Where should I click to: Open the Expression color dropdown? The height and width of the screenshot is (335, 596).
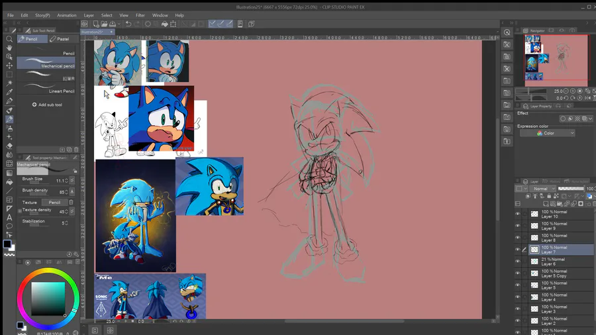point(548,133)
